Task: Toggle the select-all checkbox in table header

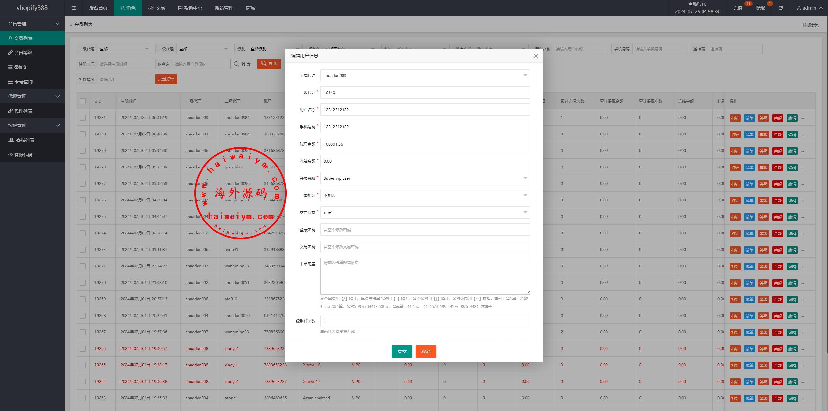Action: pos(83,101)
